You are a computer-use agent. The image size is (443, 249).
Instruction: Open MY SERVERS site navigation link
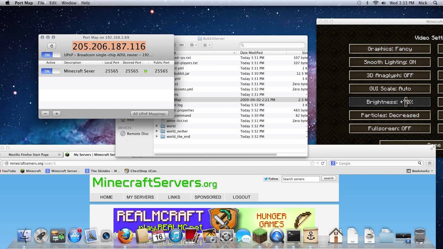pyautogui.click(x=140, y=197)
